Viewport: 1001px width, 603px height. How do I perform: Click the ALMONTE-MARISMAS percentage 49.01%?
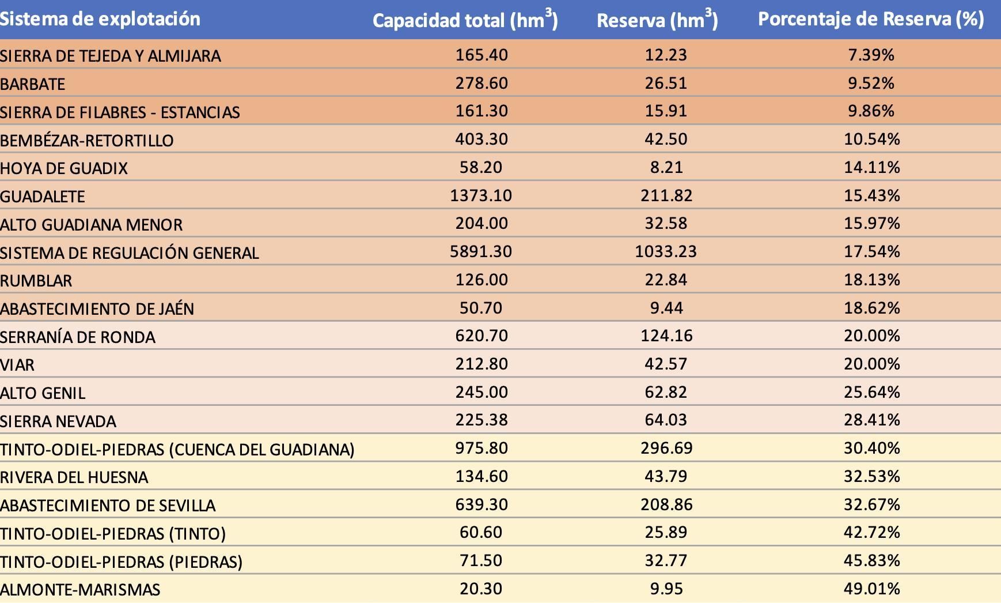[x=871, y=589]
